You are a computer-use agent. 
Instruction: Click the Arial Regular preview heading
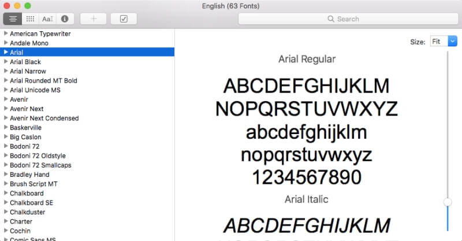[307, 59]
